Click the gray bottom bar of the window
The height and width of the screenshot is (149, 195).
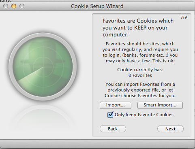[x=97, y=144]
